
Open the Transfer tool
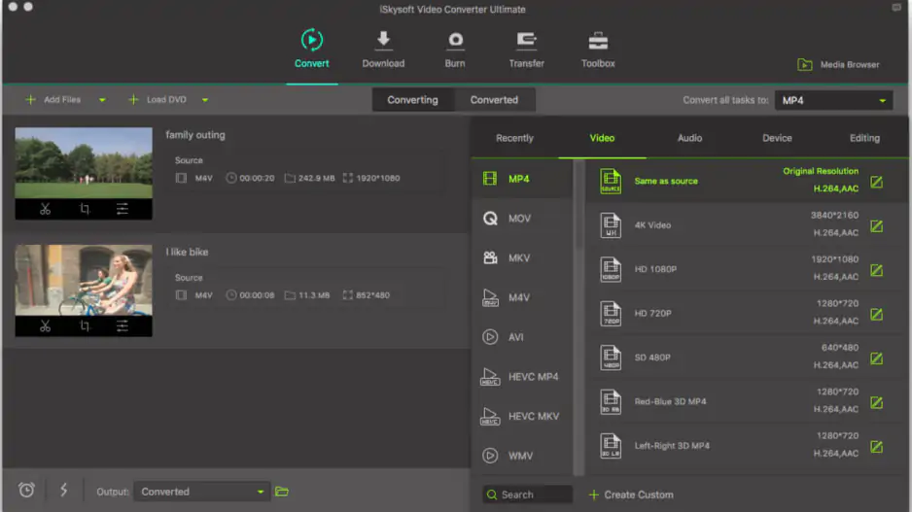[526, 40]
